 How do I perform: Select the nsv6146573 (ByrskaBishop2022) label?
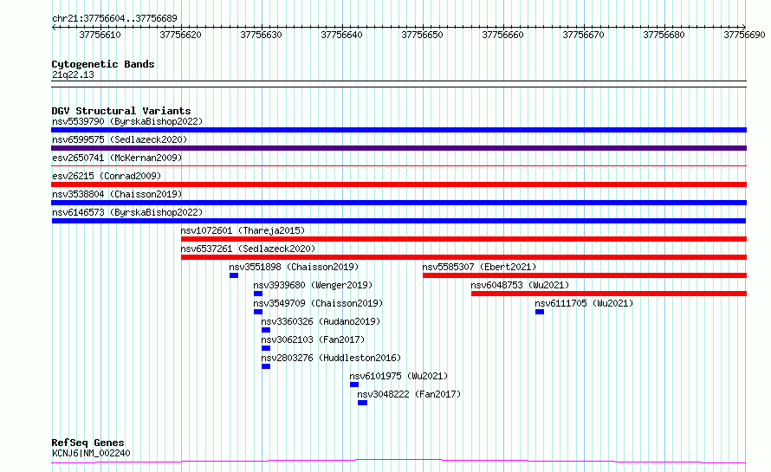tap(126, 212)
